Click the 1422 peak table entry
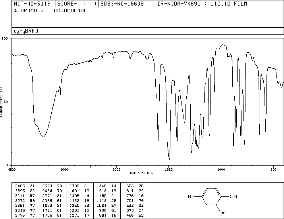 click(74, 200)
